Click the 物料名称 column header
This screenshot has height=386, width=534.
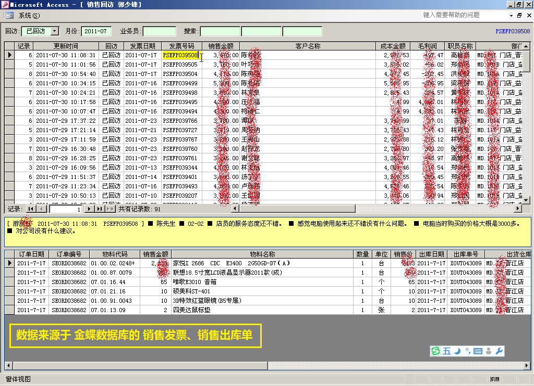(x=262, y=254)
